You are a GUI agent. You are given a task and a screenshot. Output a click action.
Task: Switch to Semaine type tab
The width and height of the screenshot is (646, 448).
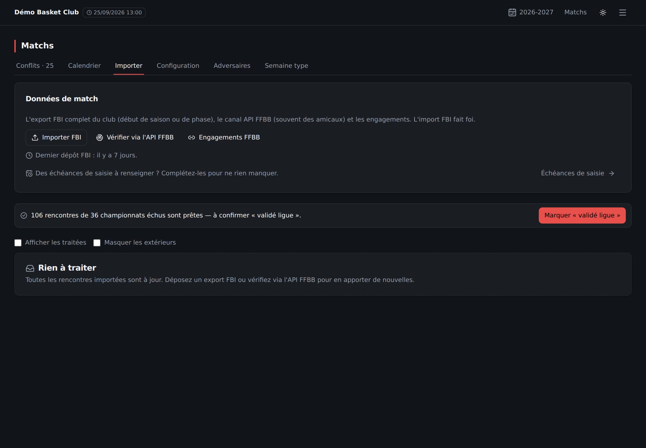287,66
